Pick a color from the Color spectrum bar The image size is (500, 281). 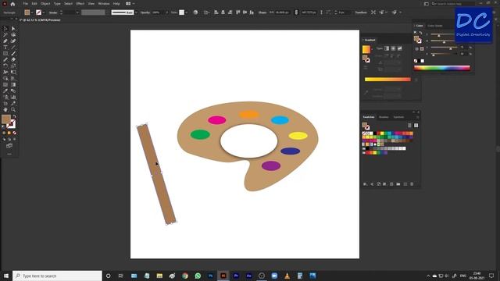441,68
